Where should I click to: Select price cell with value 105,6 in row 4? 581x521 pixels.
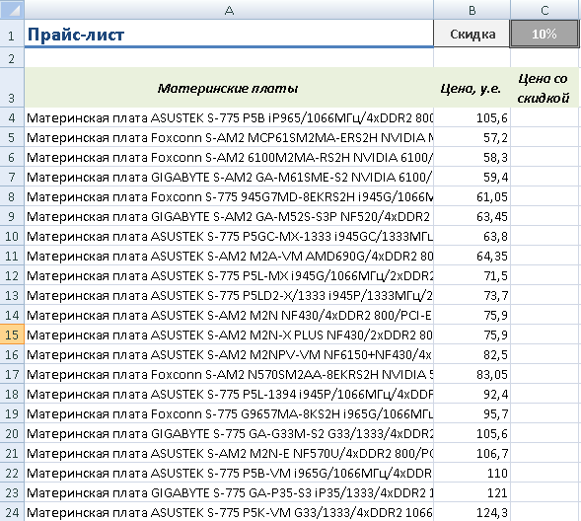pos(472,117)
